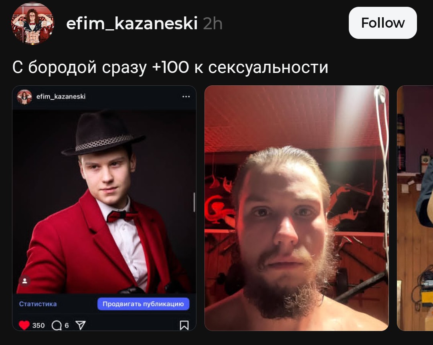This screenshot has width=433, height=345.
Task: Open the bearded selfie photo
Action: click(x=297, y=208)
